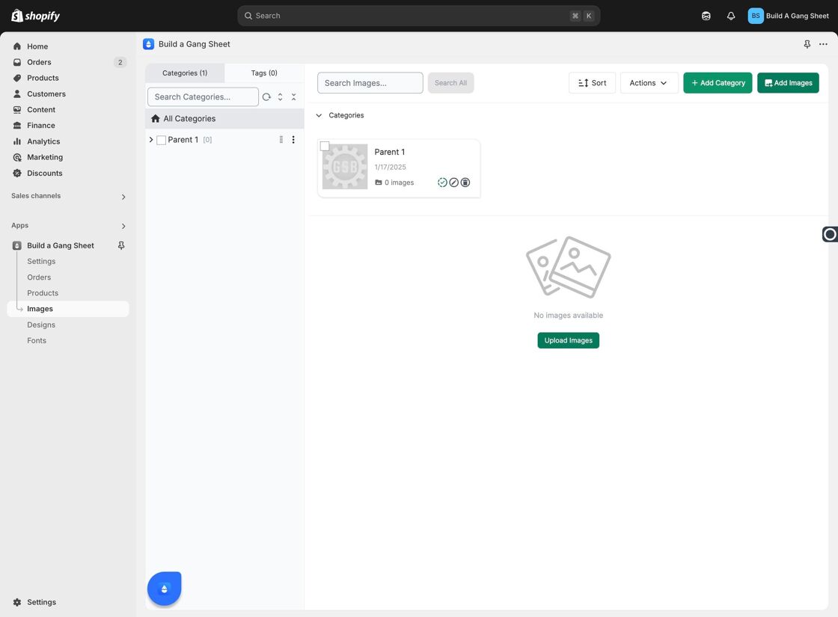
Task: Click the Search All button
Action: [450, 83]
